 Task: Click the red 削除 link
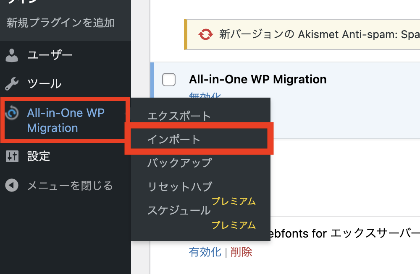(x=241, y=252)
